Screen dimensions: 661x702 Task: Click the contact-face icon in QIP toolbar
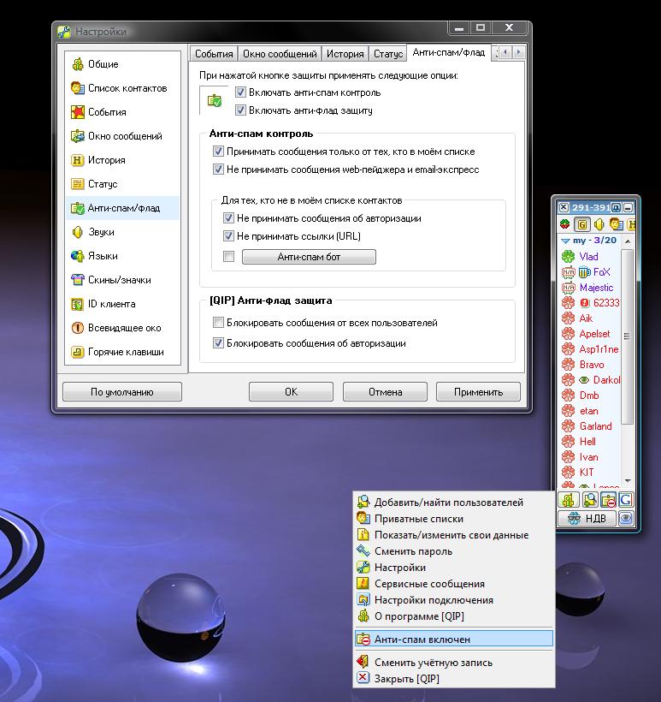click(x=616, y=223)
